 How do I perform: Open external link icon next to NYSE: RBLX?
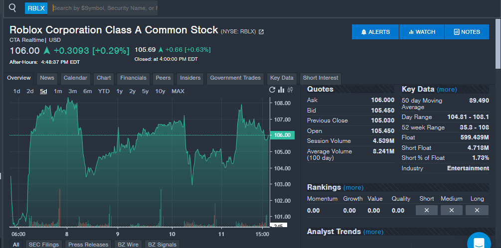[261, 32]
